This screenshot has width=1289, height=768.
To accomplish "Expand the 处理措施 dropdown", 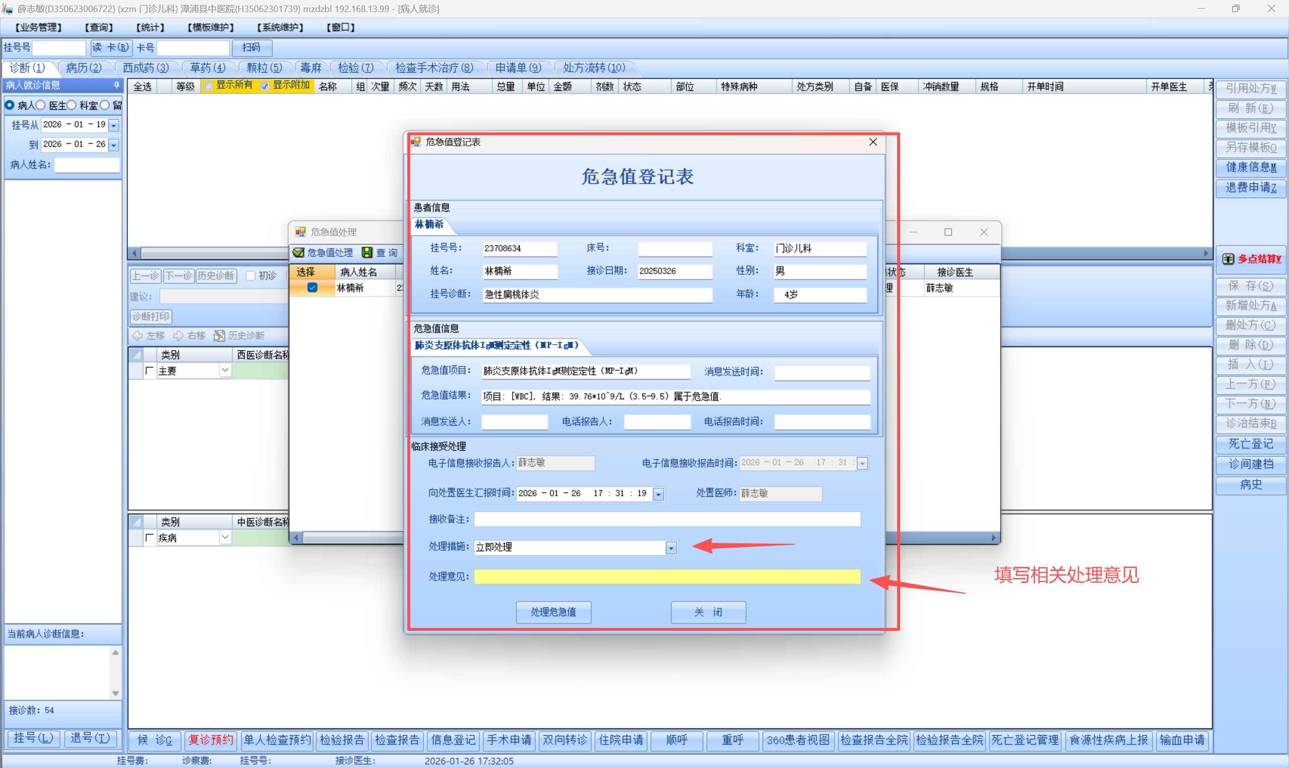I will point(671,548).
